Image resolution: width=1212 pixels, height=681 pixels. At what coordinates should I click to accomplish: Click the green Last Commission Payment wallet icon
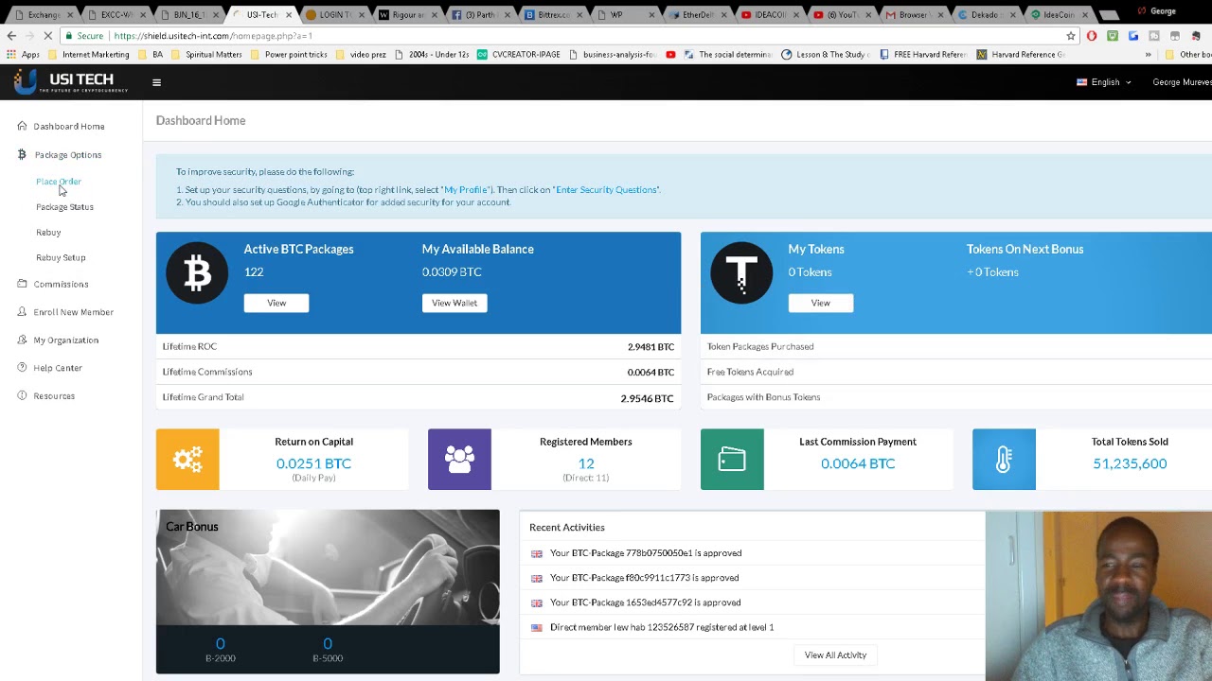pyautogui.click(x=732, y=460)
